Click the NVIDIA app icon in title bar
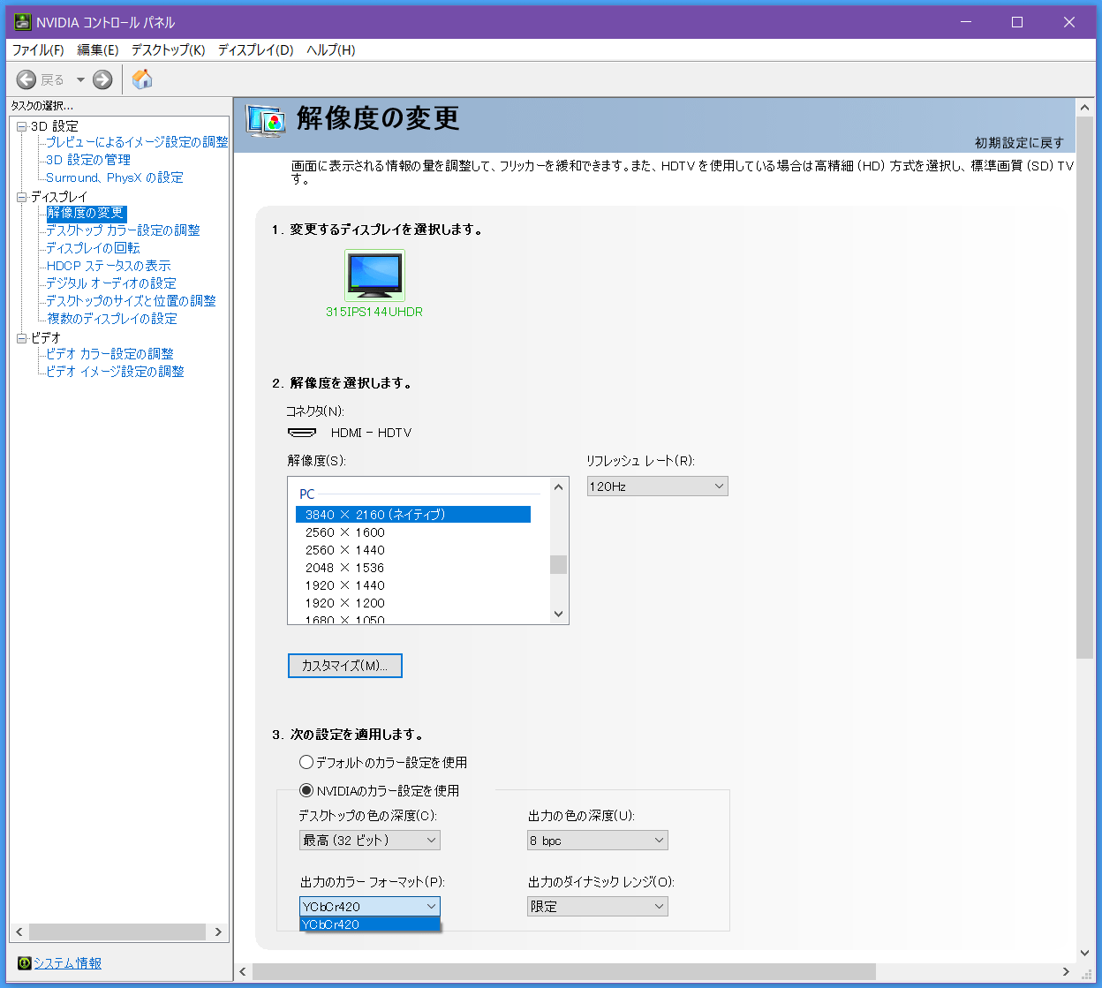 pos(23,22)
